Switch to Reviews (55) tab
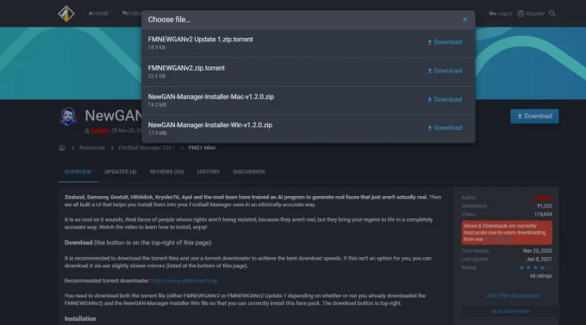586x325 pixels. 166,172
